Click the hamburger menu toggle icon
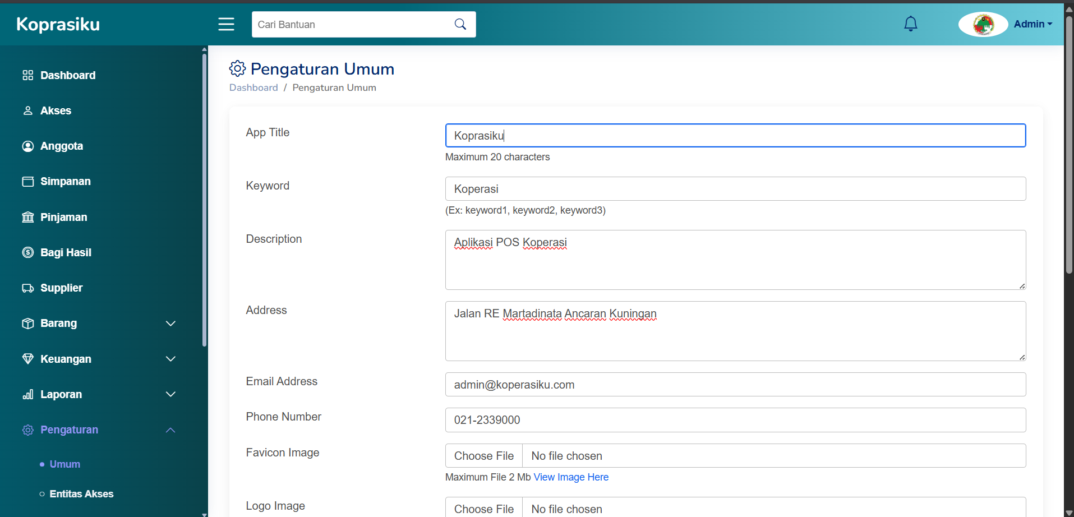 point(226,24)
